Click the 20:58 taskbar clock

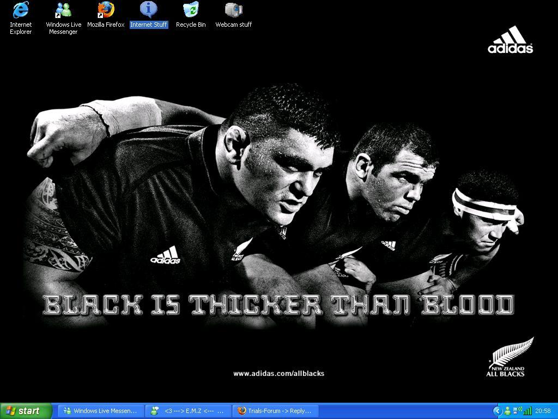543,411
